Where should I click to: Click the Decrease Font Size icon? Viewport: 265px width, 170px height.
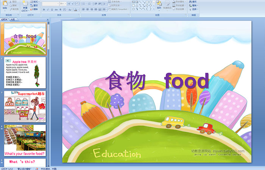(73, 4)
